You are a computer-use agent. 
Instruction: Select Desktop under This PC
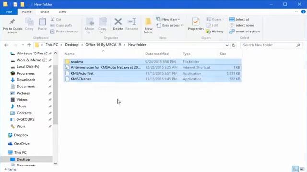[27, 159]
